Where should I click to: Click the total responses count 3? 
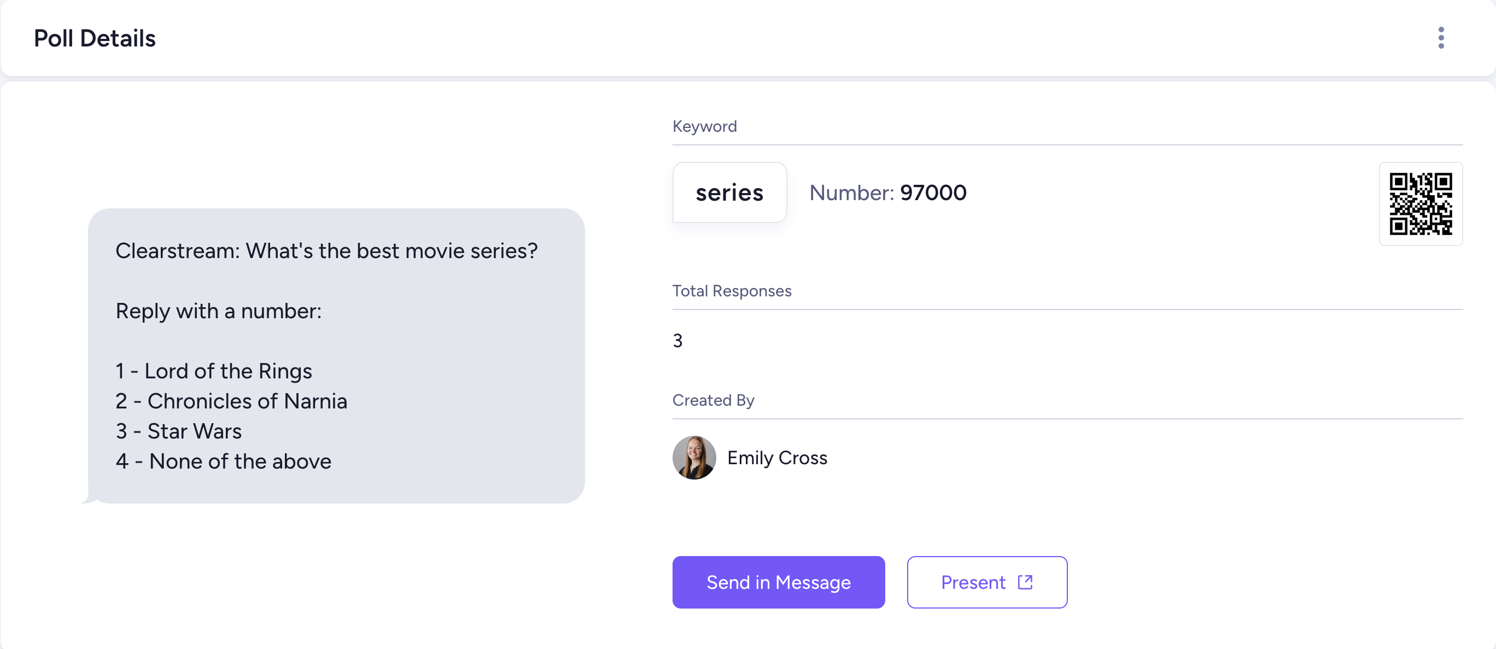677,341
